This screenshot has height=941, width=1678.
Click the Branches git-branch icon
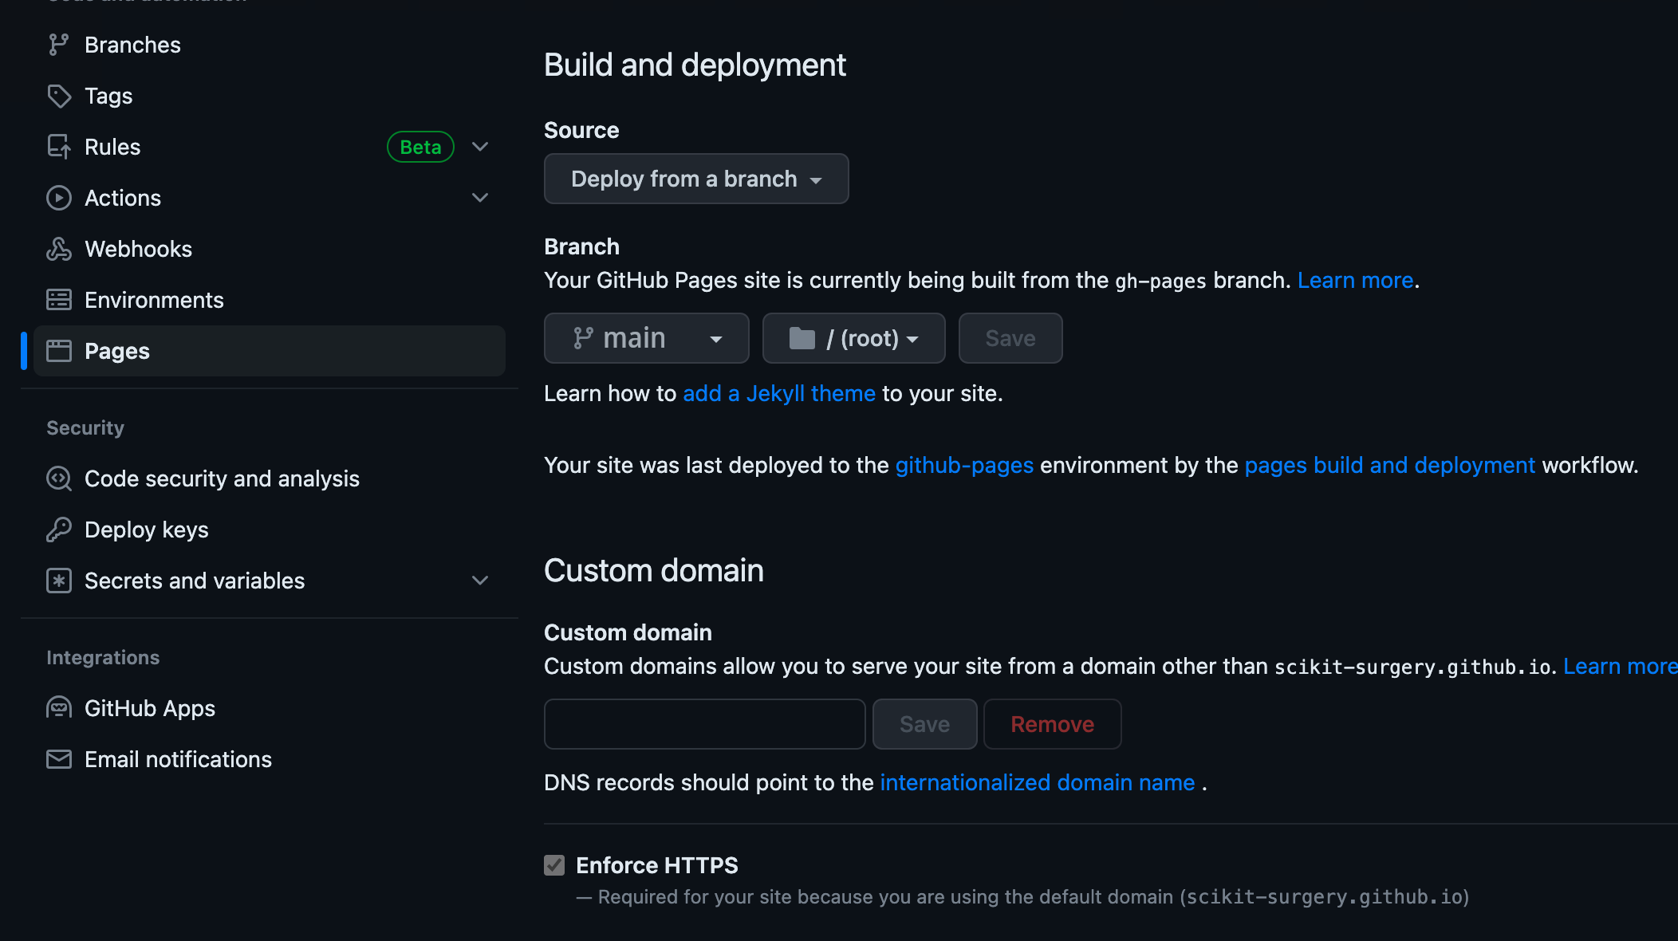pos(58,45)
